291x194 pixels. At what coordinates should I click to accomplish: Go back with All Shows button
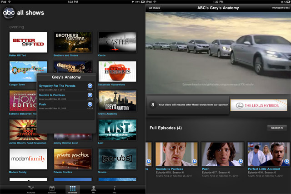click(155, 8)
